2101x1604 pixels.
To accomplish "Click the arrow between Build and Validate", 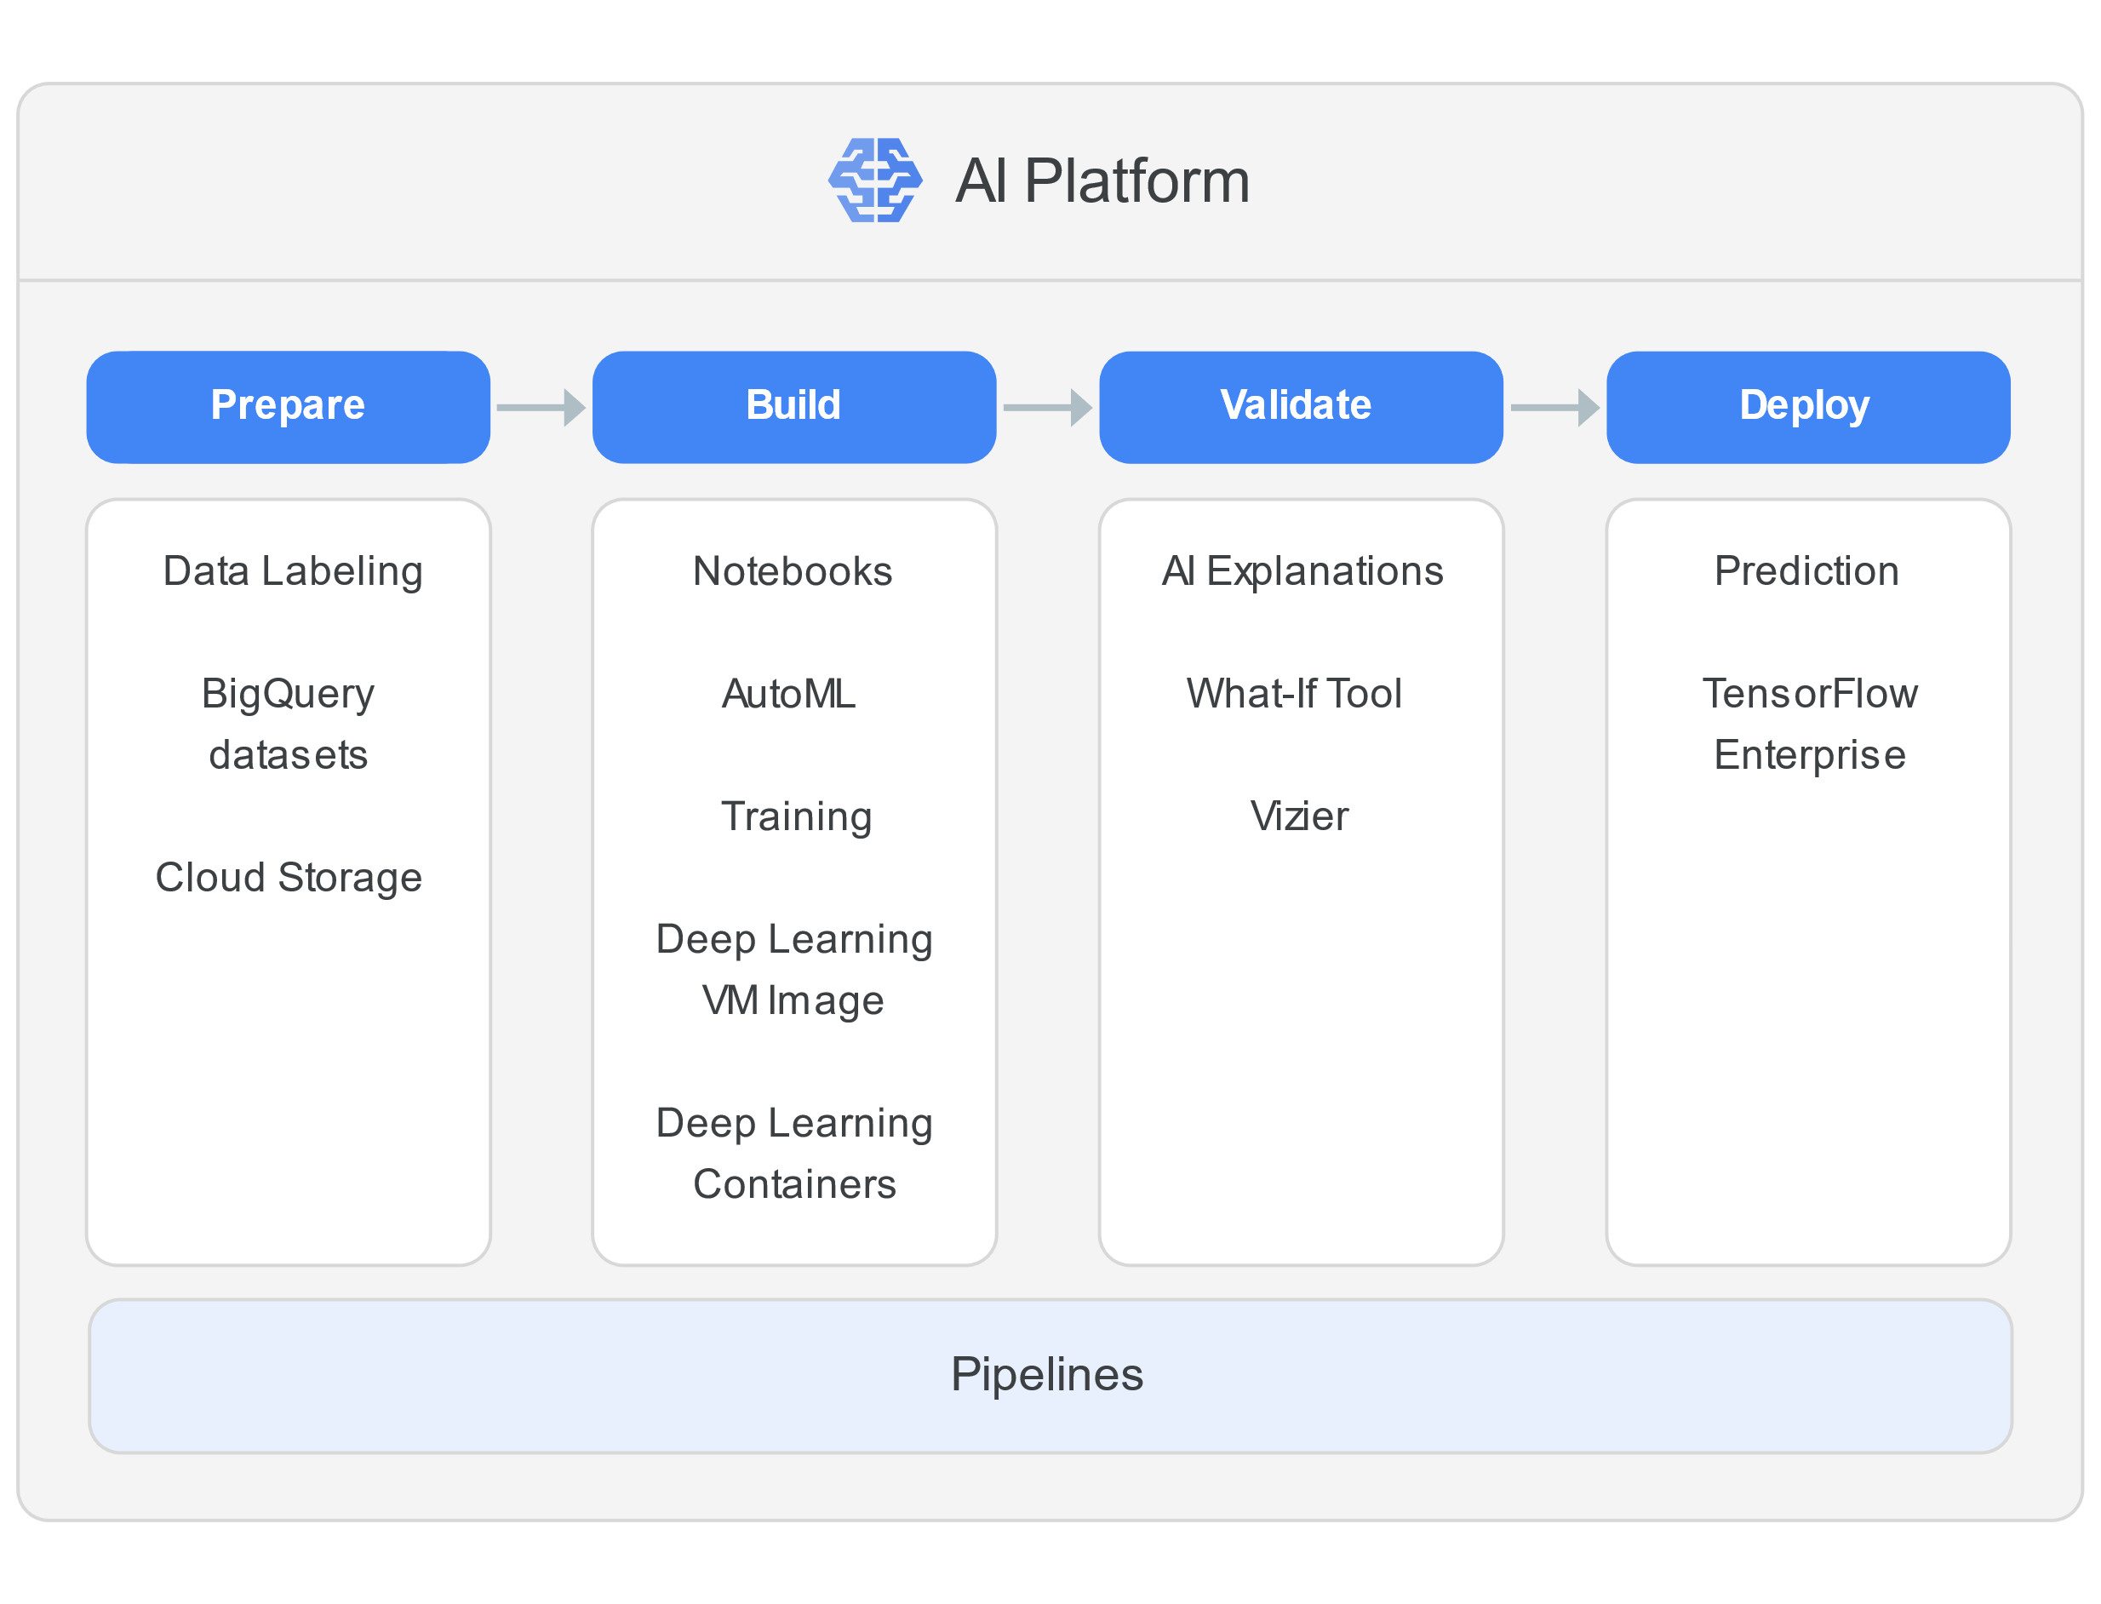I will click(1047, 408).
